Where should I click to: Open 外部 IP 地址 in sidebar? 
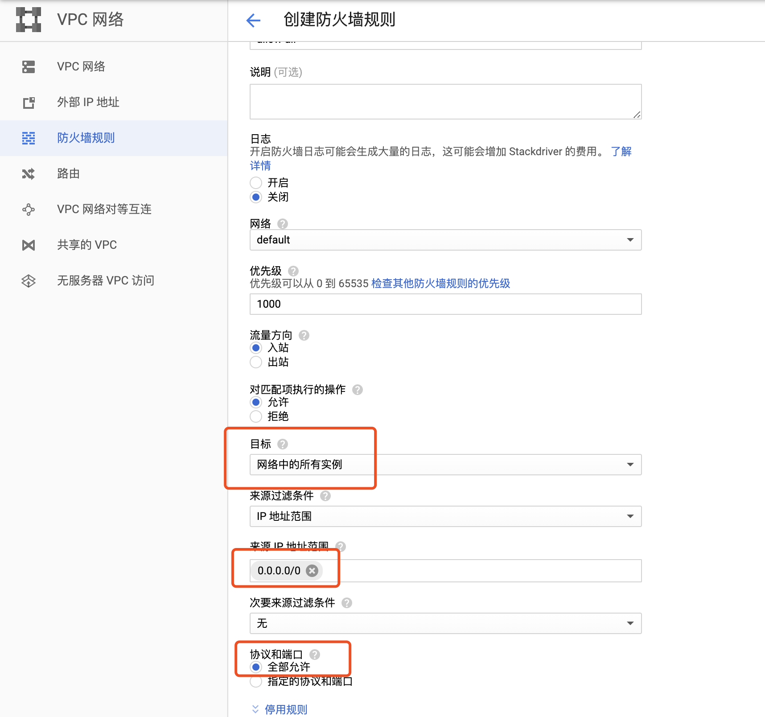tap(114, 103)
